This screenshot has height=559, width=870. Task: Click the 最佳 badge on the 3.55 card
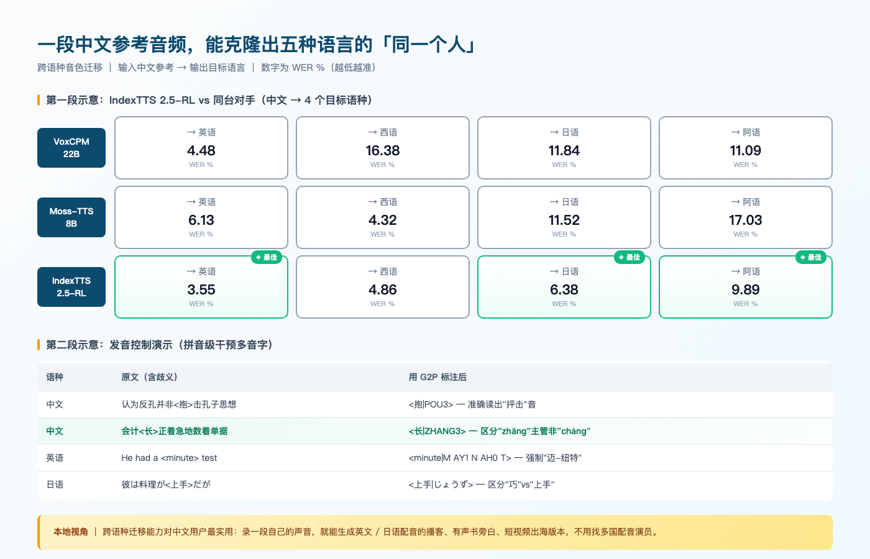coord(267,257)
